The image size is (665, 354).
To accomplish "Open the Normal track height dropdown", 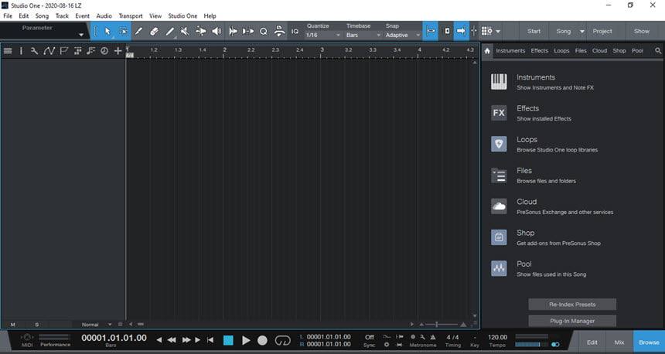I will click(97, 325).
